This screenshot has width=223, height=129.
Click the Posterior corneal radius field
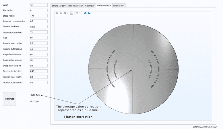coord(38,21)
